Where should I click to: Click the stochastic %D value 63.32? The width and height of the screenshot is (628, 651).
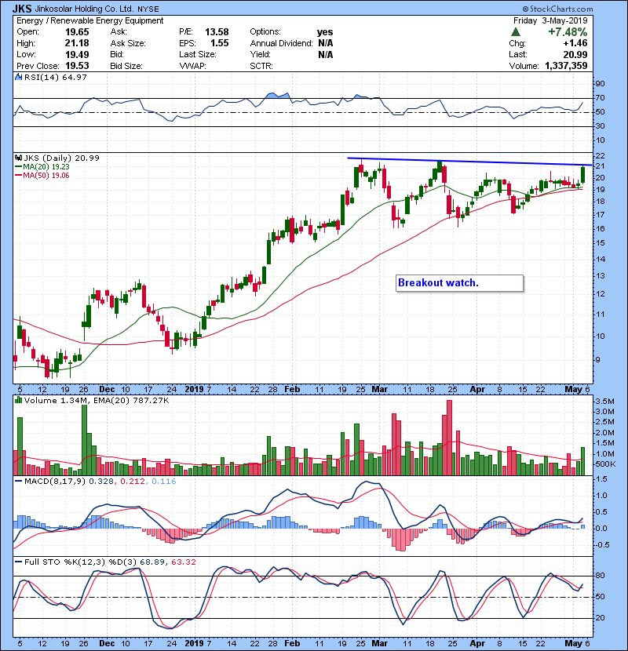point(183,562)
